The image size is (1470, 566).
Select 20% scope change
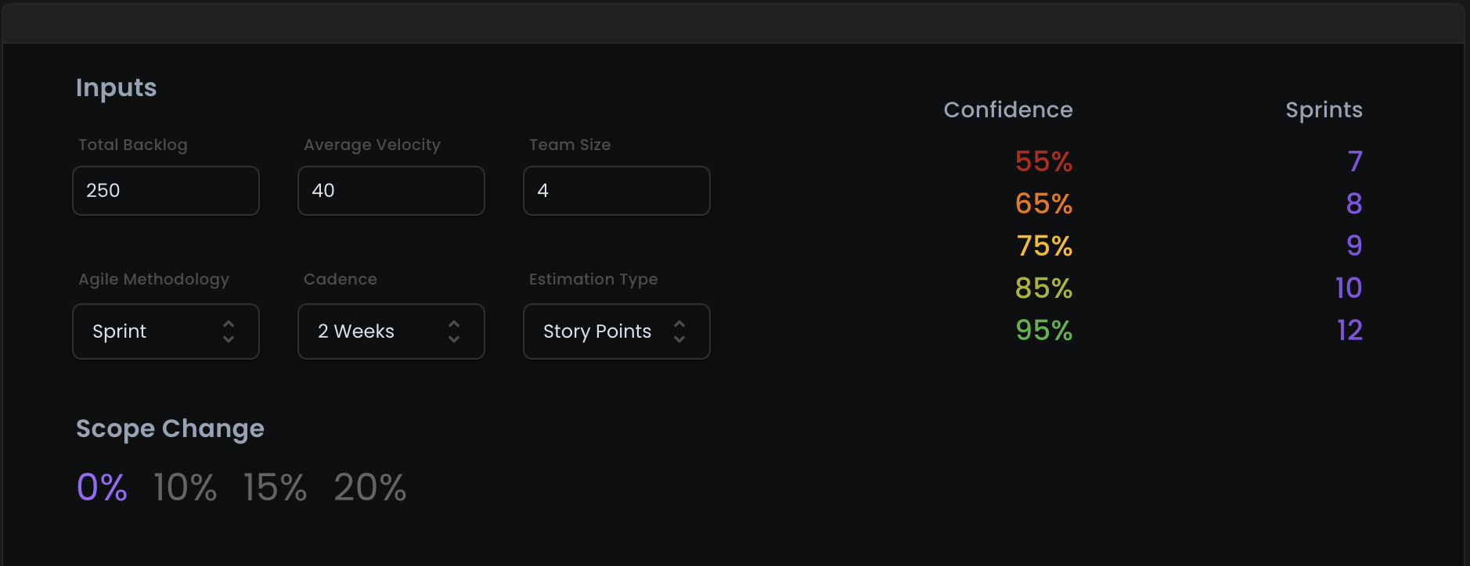coord(369,488)
